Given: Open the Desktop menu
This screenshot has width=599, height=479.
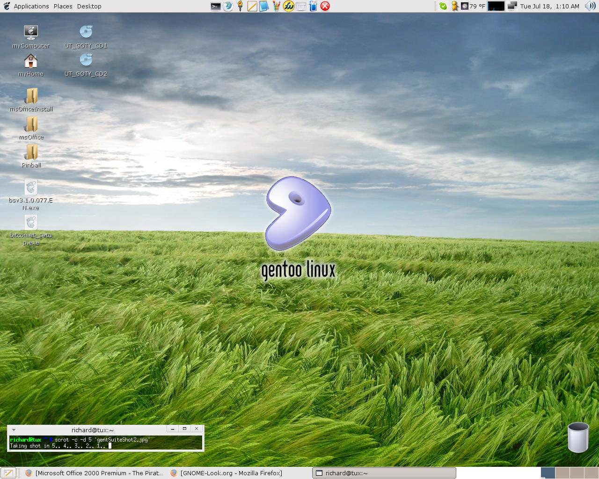Looking at the screenshot, I should click(89, 6).
